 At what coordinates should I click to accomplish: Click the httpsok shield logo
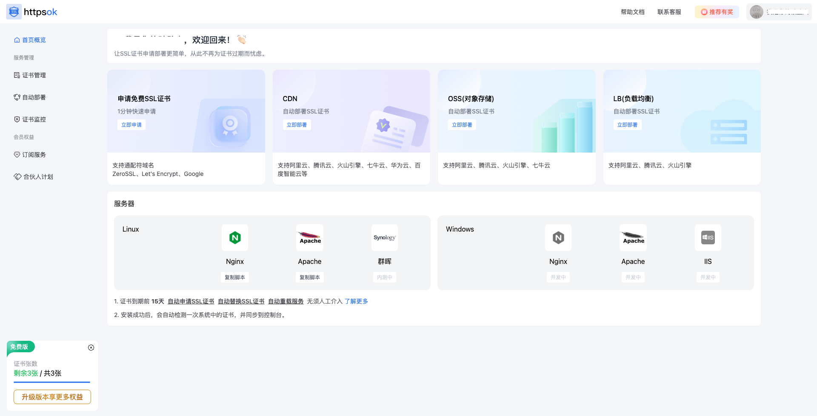click(x=14, y=12)
